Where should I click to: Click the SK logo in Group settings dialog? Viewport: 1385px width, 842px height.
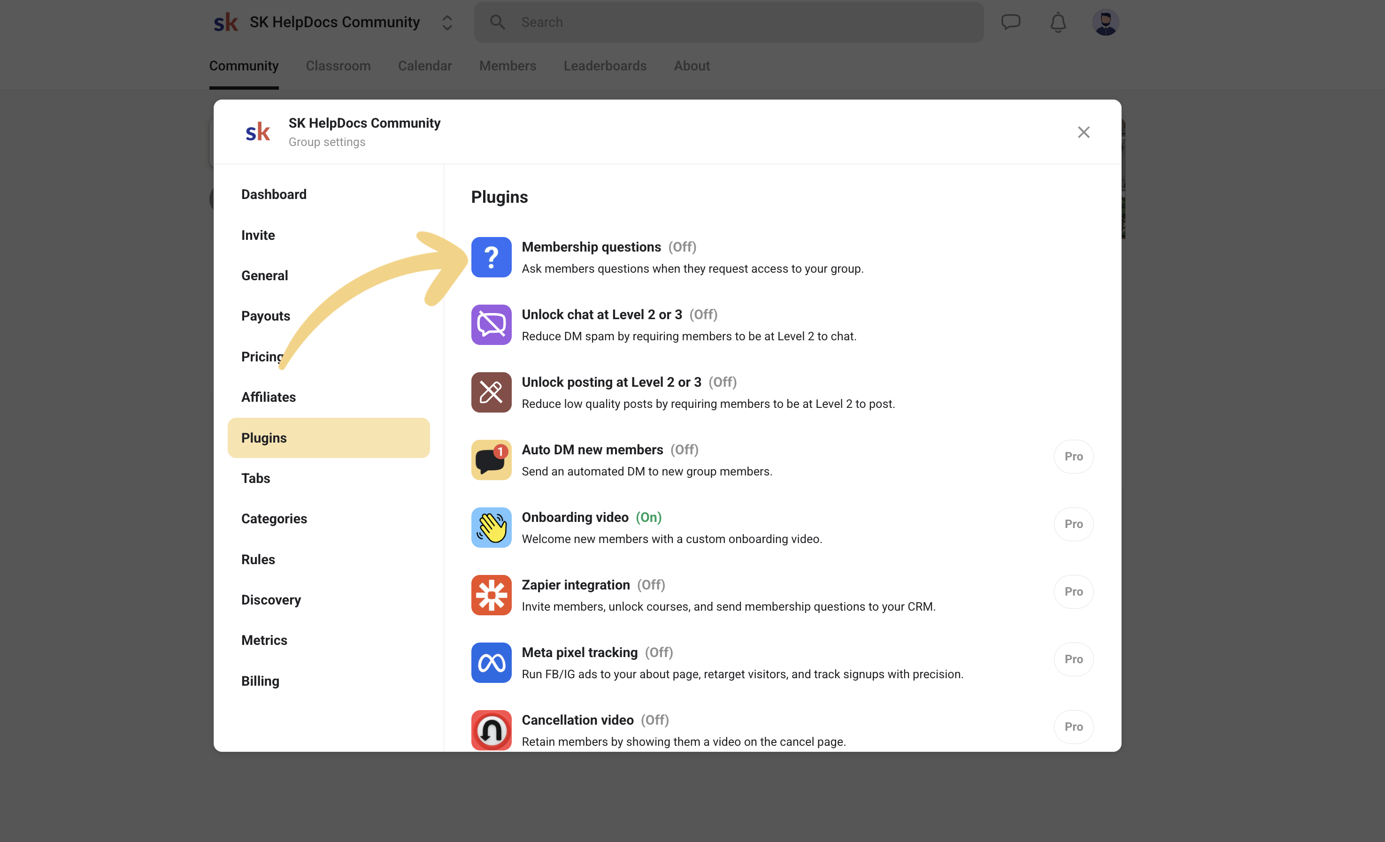coord(258,132)
